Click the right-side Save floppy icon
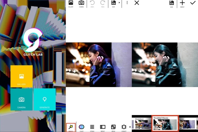 point(172,3)
